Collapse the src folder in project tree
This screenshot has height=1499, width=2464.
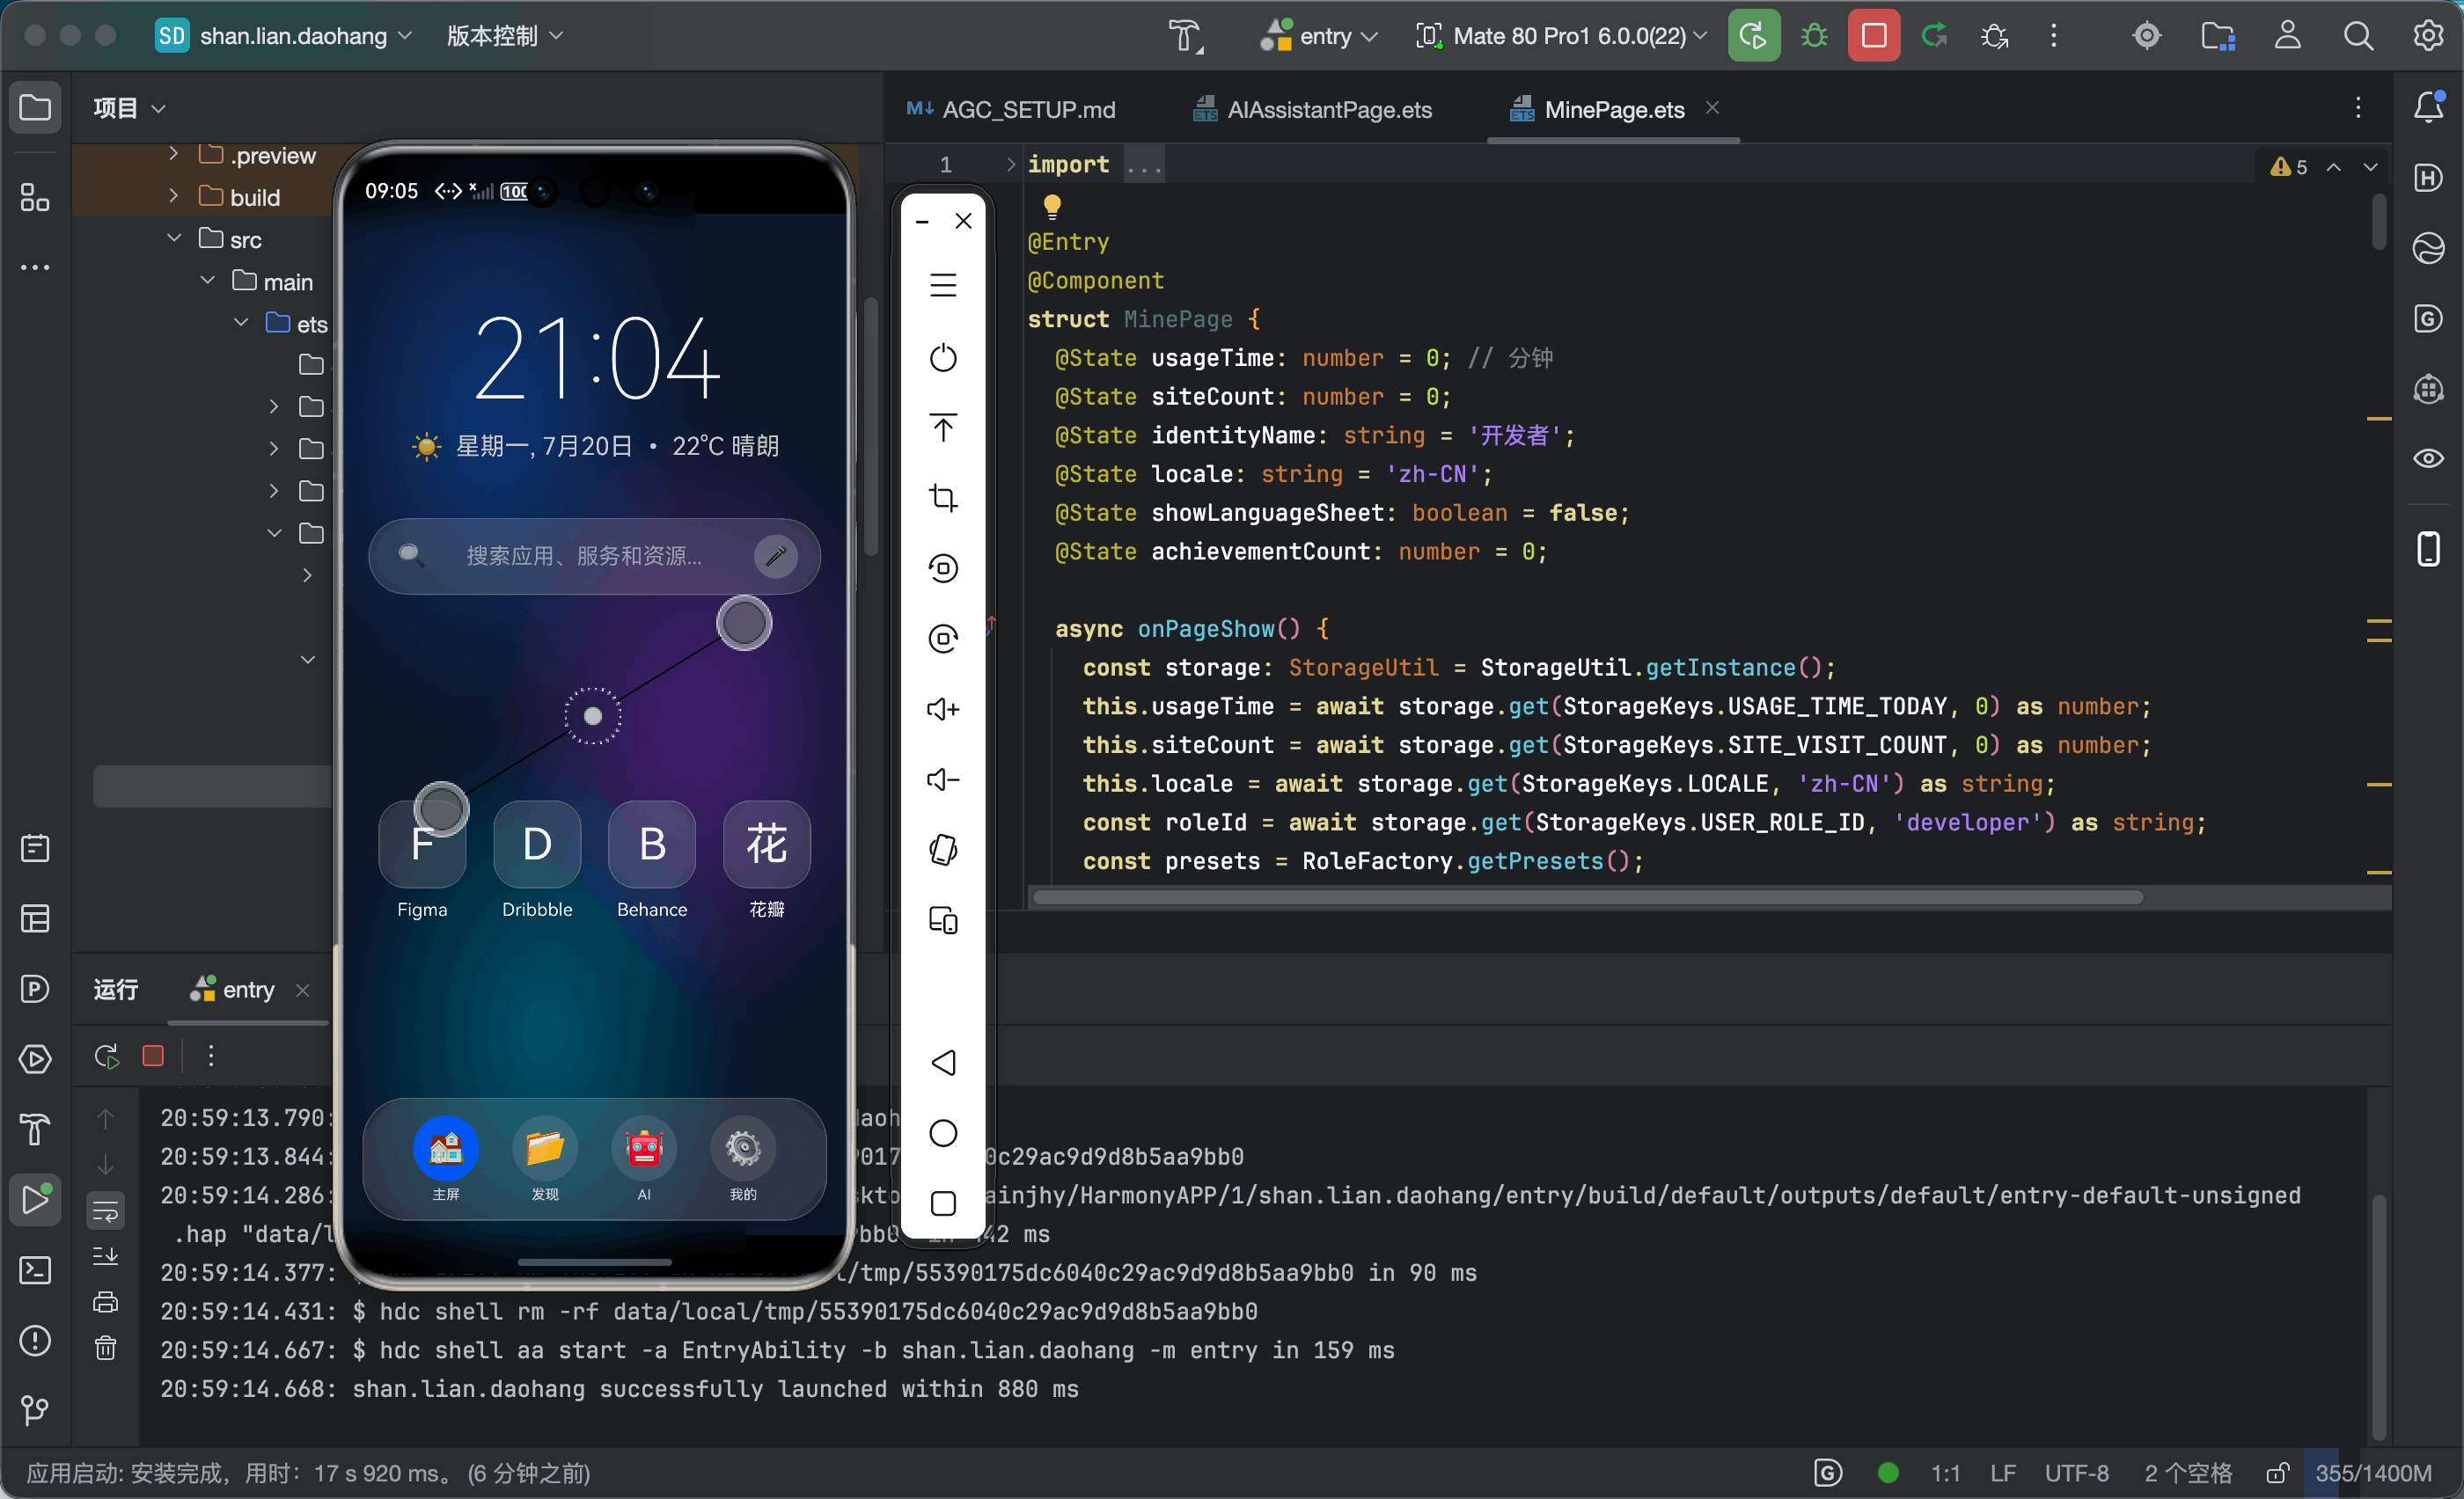[x=174, y=238]
